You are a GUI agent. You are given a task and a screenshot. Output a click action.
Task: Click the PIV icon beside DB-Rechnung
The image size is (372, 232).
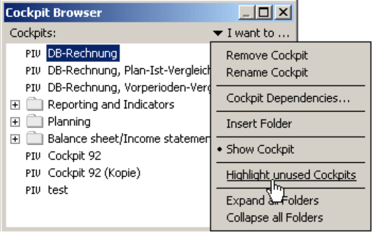[x=33, y=54]
